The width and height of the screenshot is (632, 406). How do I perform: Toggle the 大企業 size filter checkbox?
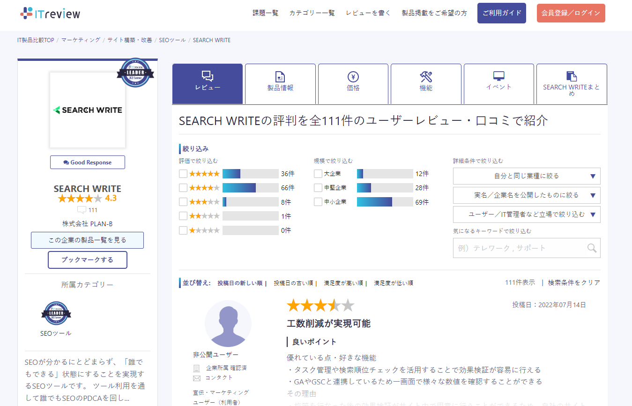[x=318, y=174]
